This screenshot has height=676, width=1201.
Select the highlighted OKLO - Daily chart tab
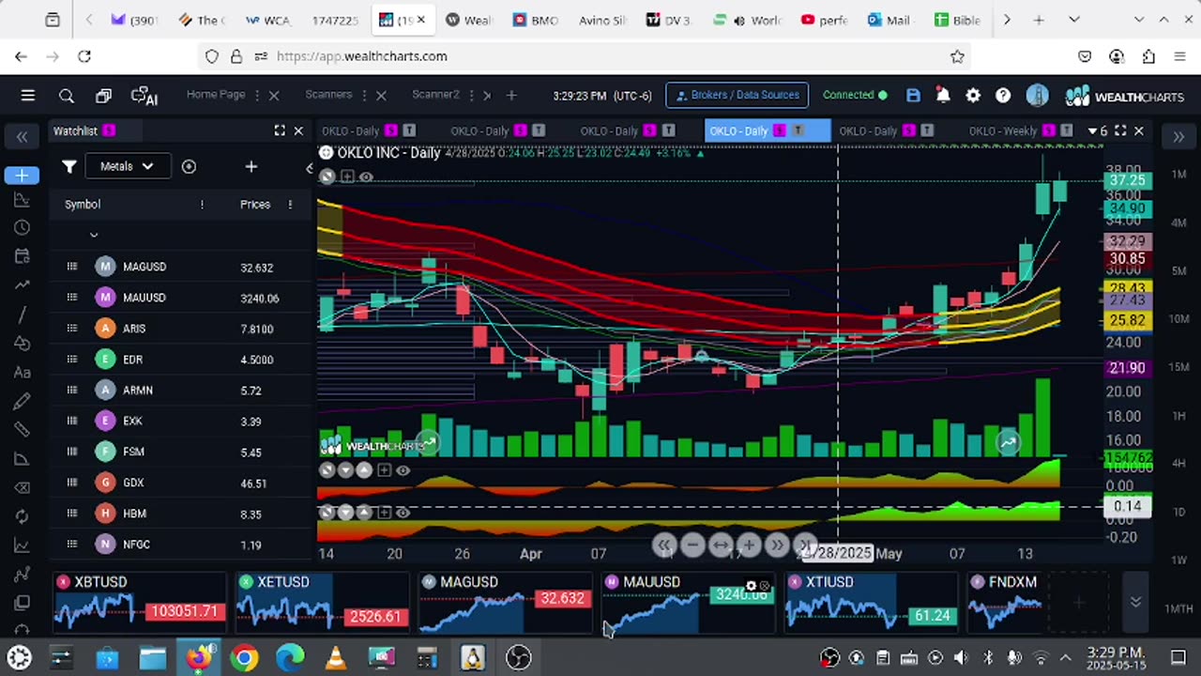click(x=738, y=131)
